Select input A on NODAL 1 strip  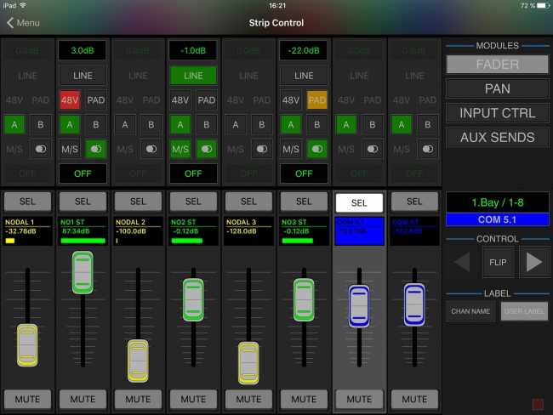(x=14, y=124)
